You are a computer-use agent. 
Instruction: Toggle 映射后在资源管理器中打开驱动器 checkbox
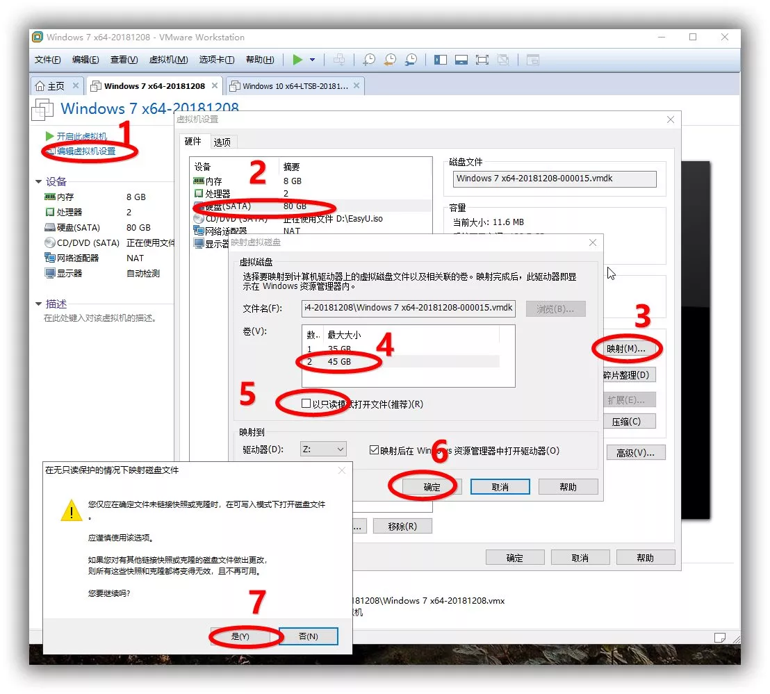374,450
